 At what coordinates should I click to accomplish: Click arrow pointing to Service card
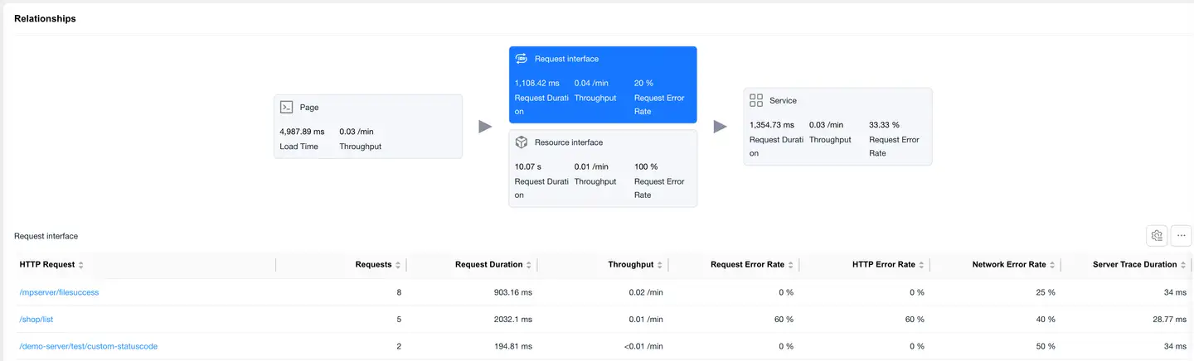coord(720,127)
